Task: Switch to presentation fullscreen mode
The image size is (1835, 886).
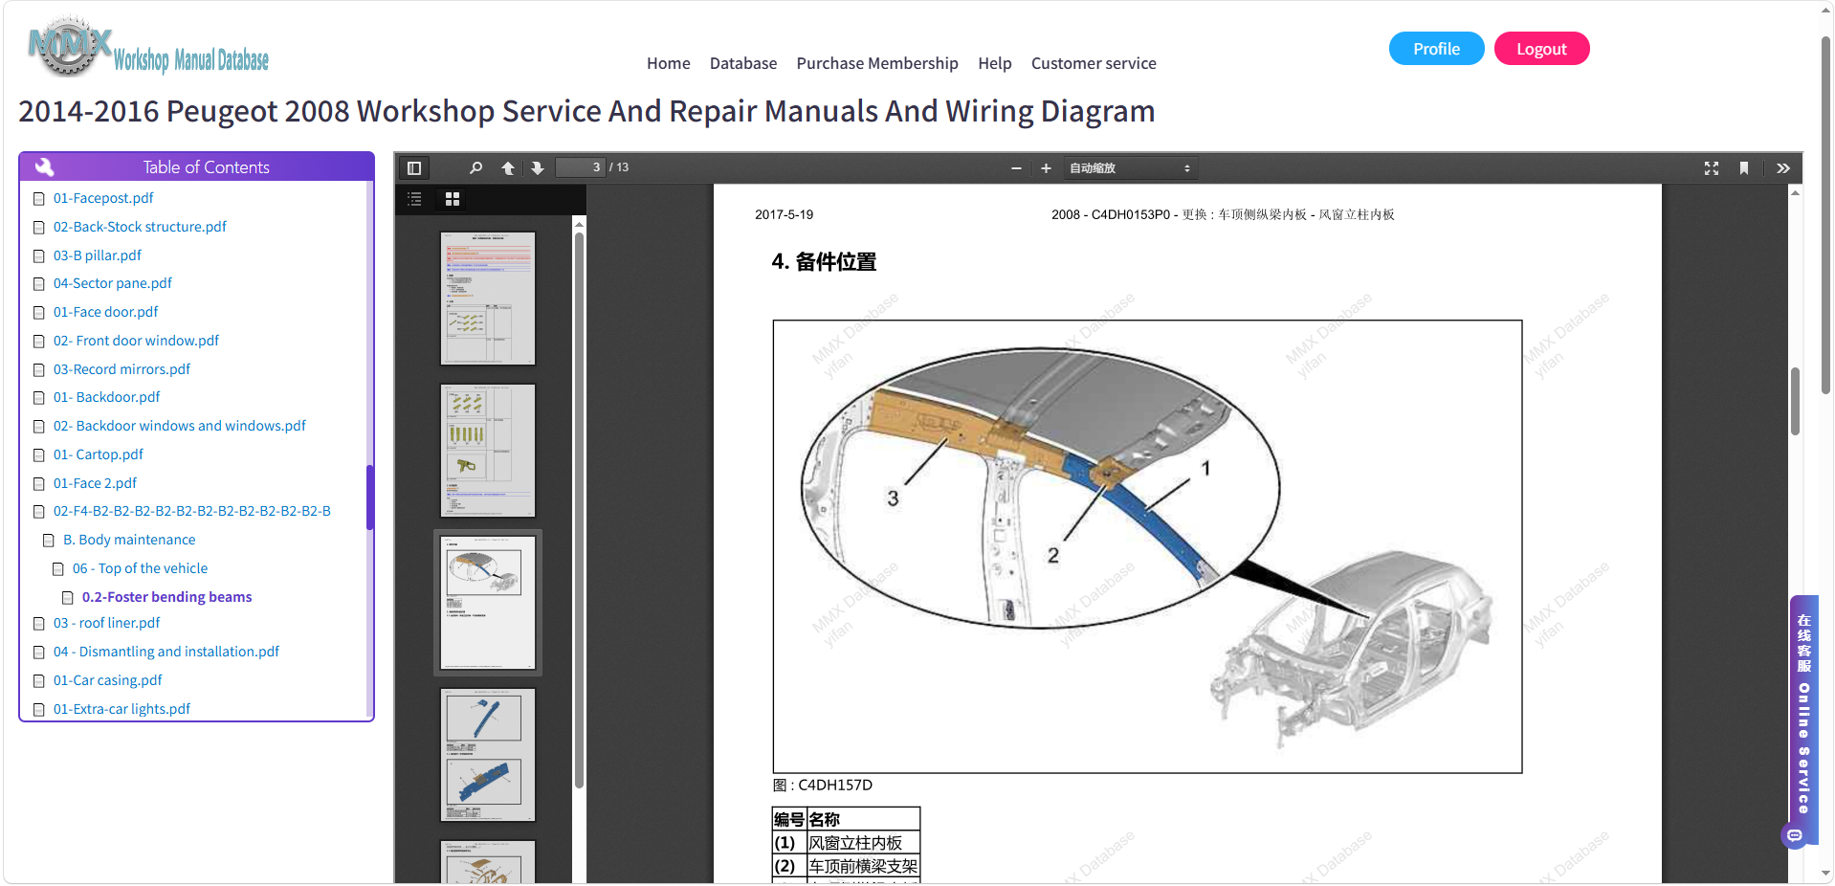Action: [x=1712, y=168]
